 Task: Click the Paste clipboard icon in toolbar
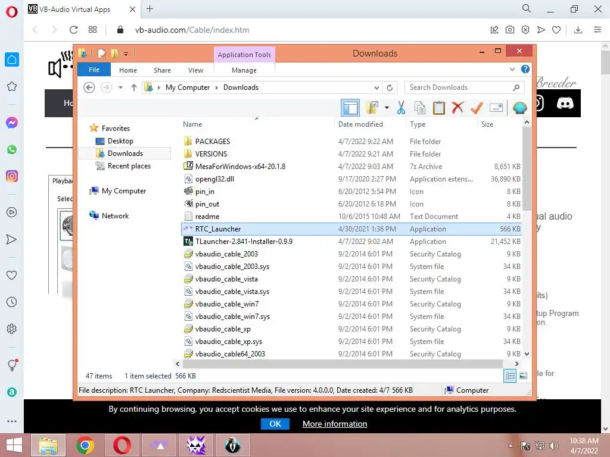[439, 108]
